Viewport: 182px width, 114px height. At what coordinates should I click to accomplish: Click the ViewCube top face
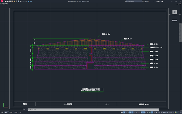[x=175, y=12]
